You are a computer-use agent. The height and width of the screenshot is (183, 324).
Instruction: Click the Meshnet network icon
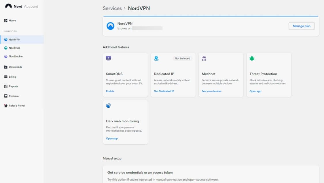coord(204,58)
